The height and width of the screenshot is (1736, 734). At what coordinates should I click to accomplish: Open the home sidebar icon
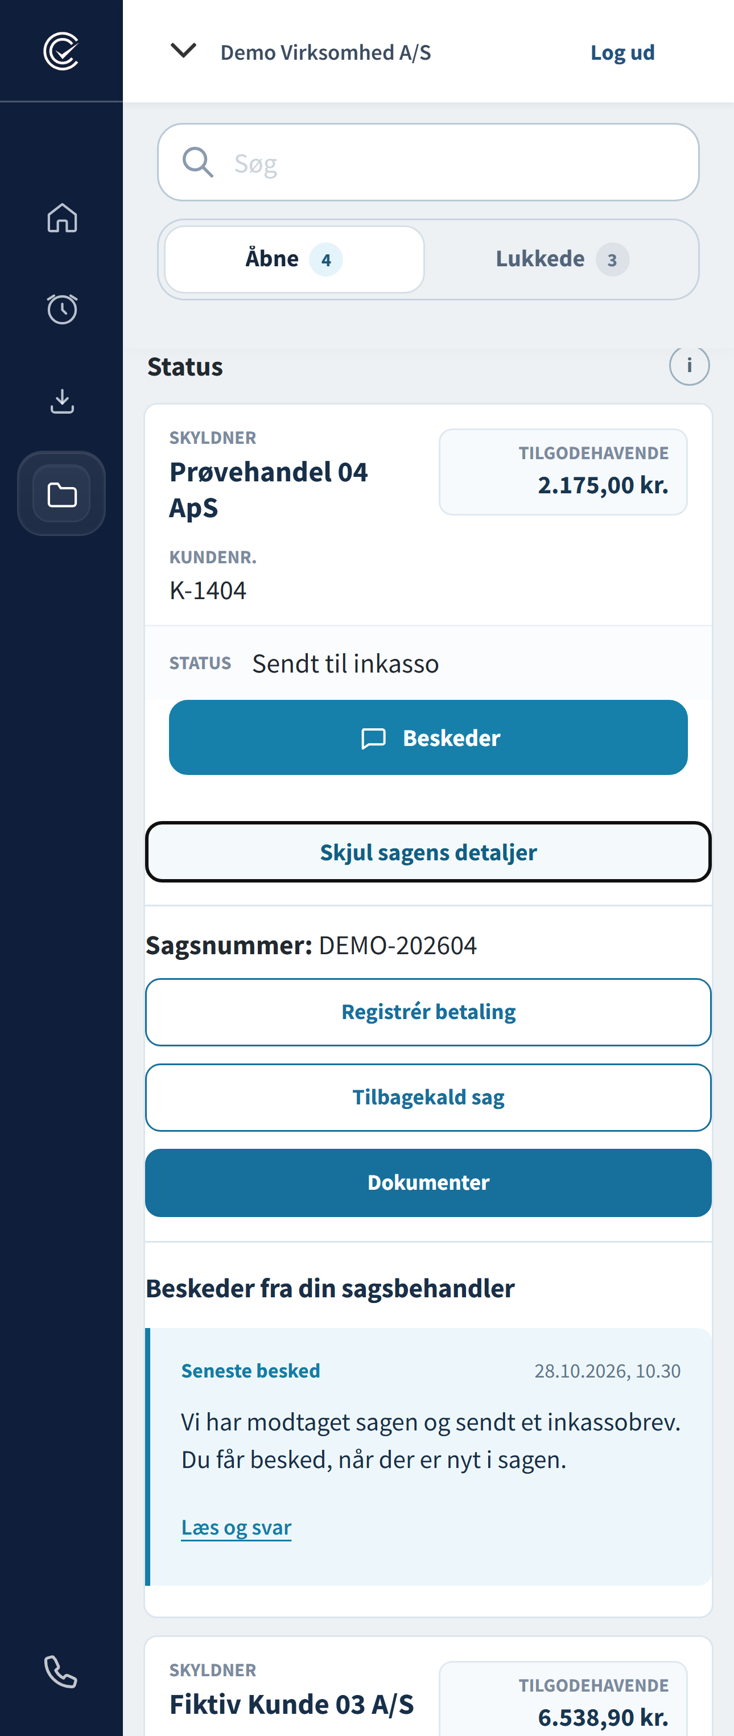pos(62,218)
